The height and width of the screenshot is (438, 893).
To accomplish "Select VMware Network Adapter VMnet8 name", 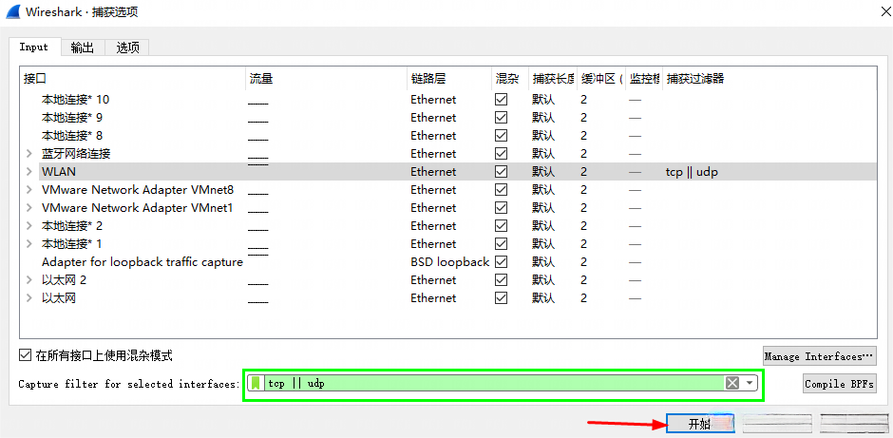I will pos(138,190).
